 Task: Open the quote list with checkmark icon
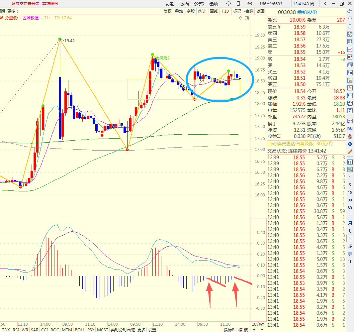350,34
